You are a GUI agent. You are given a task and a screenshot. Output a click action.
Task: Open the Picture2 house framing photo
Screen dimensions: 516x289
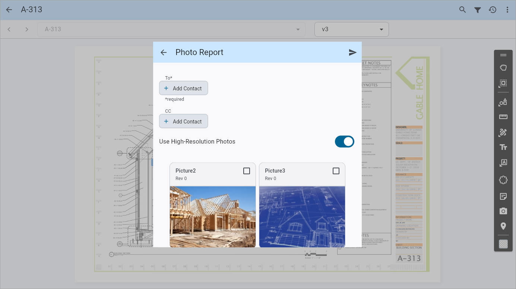coord(213,217)
